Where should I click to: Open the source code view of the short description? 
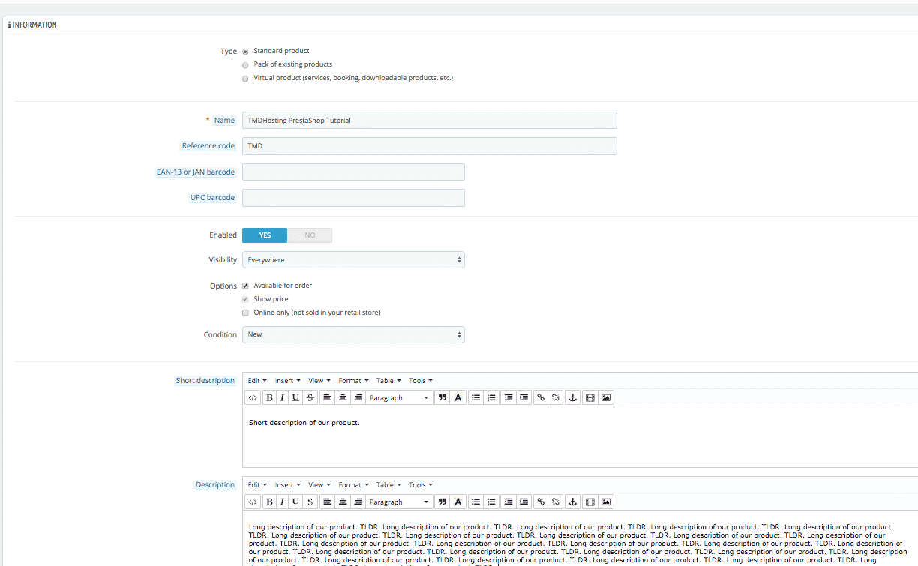(252, 397)
